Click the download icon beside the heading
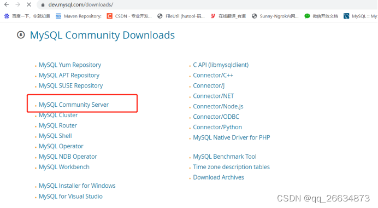 (x=21, y=35)
